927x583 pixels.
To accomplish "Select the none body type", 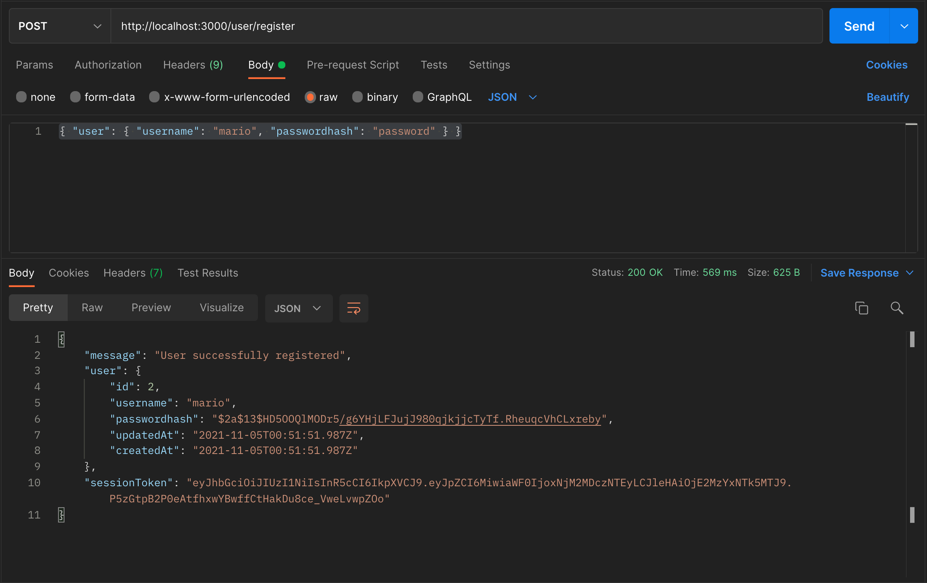I will [35, 97].
